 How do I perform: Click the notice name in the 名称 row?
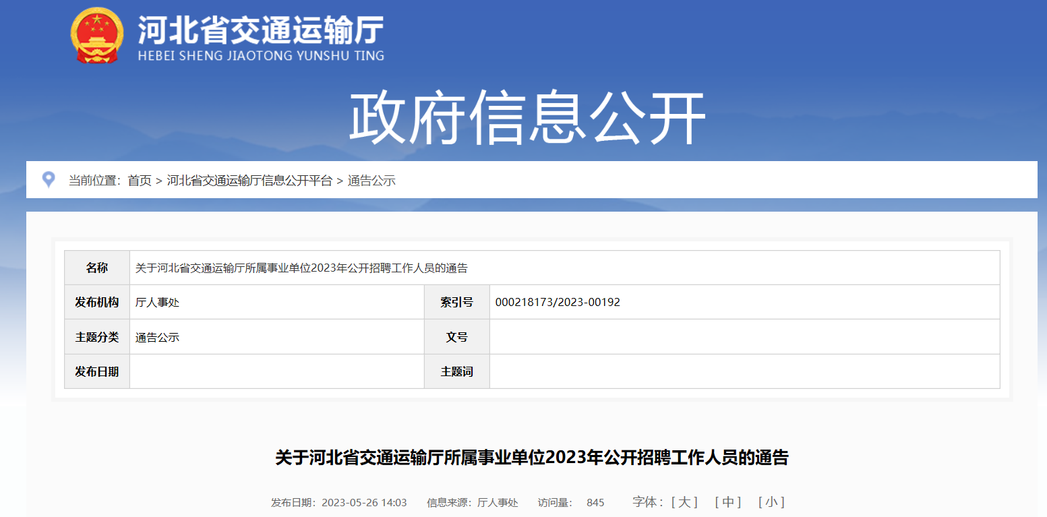(x=301, y=268)
